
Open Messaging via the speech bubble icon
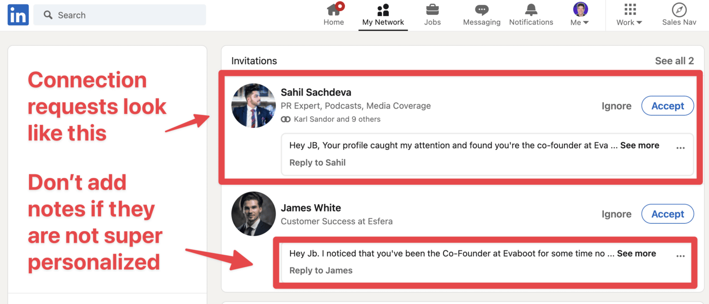coord(481,9)
